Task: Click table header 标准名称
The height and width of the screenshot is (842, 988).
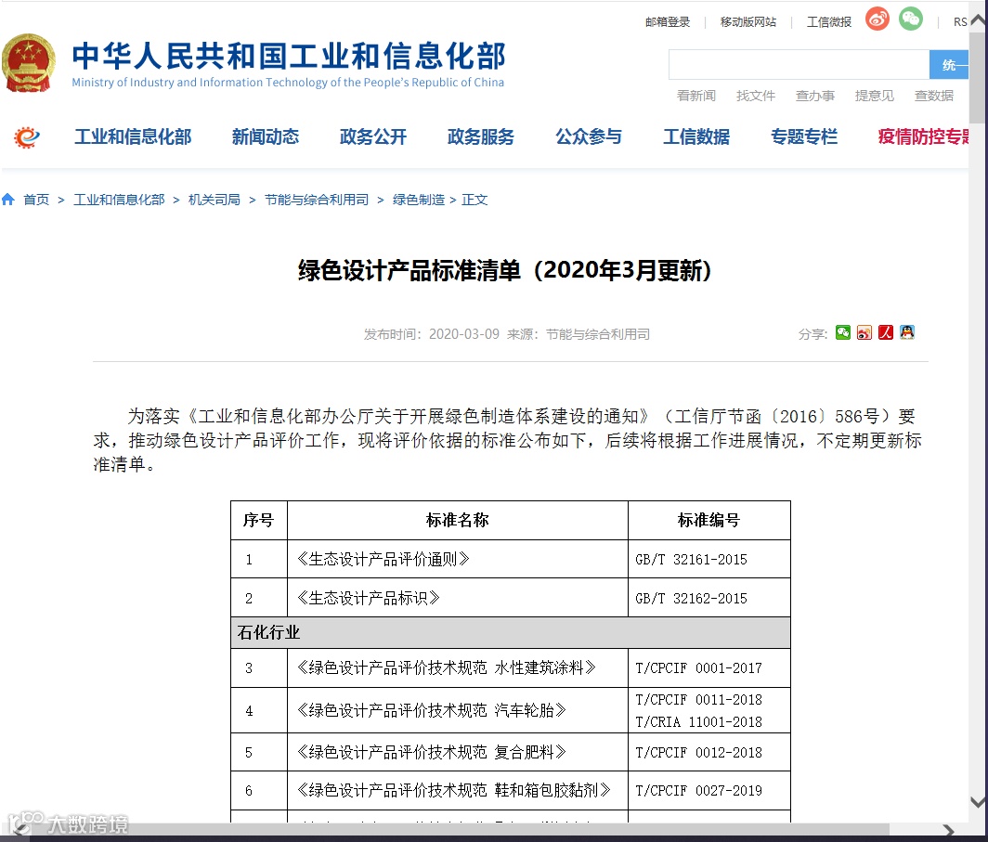Action: coord(458,520)
